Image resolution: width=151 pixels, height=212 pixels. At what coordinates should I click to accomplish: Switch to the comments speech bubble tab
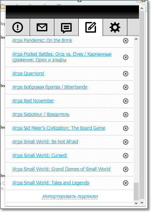click(x=66, y=27)
